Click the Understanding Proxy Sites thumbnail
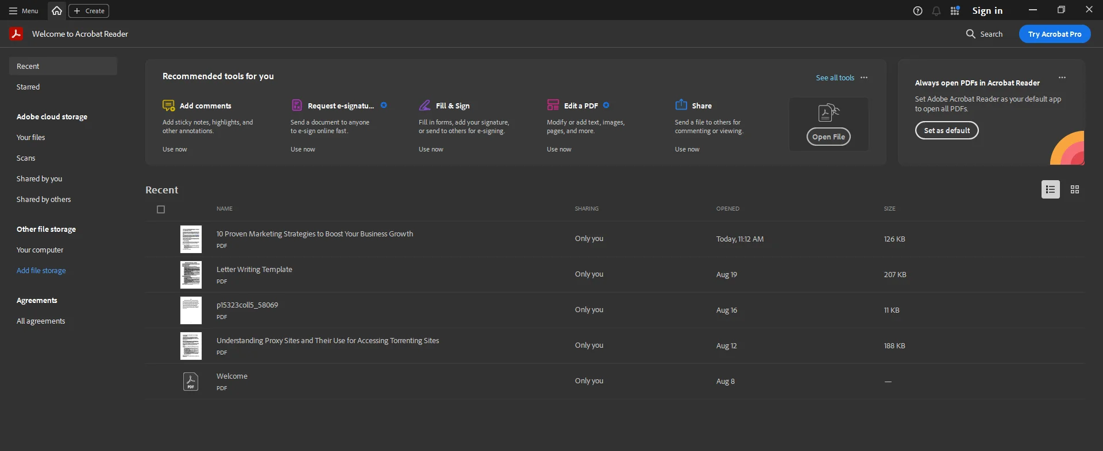This screenshot has height=451, width=1103. pyautogui.click(x=191, y=346)
